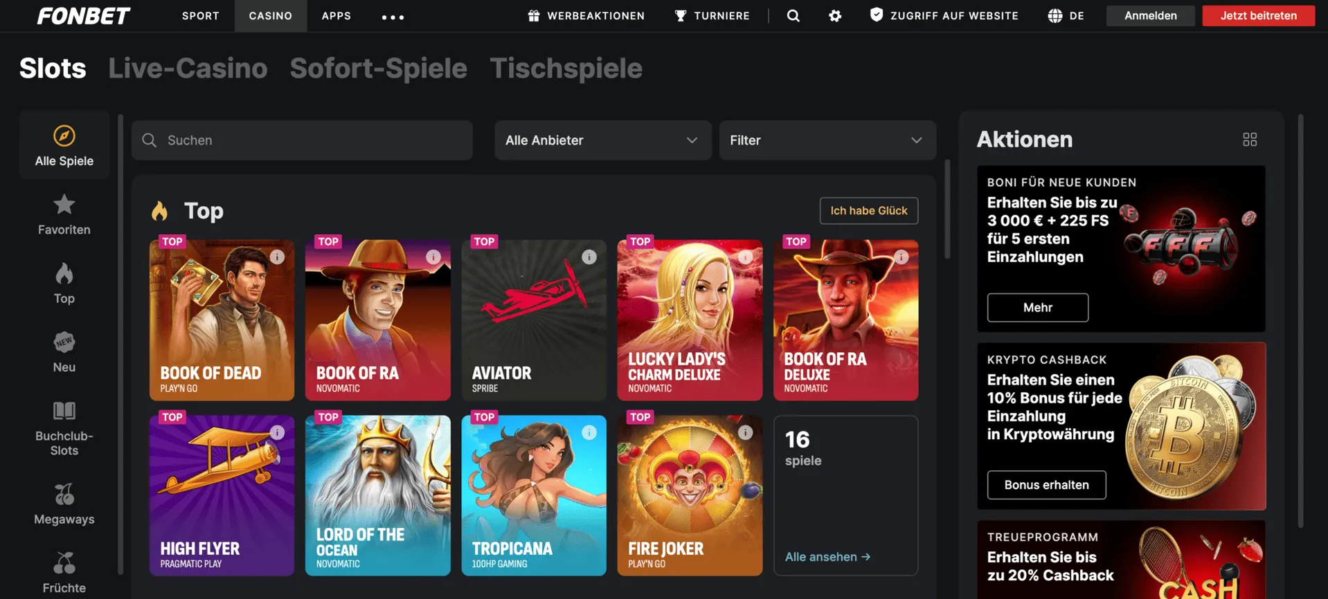Show info for Aviator game tile
1328x599 pixels.
pyautogui.click(x=589, y=257)
